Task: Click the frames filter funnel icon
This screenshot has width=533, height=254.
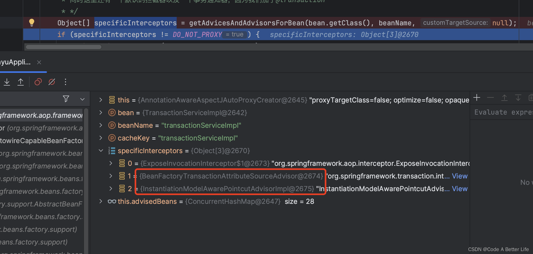Action: (x=66, y=99)
